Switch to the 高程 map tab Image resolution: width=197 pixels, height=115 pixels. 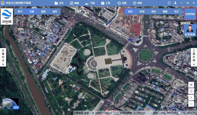43,11
